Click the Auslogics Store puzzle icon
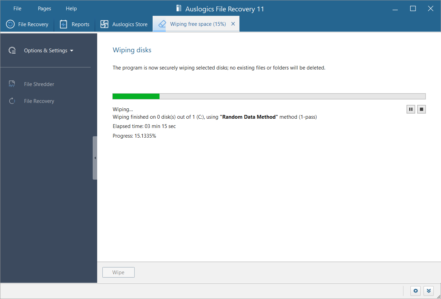 tap(104, 24)
